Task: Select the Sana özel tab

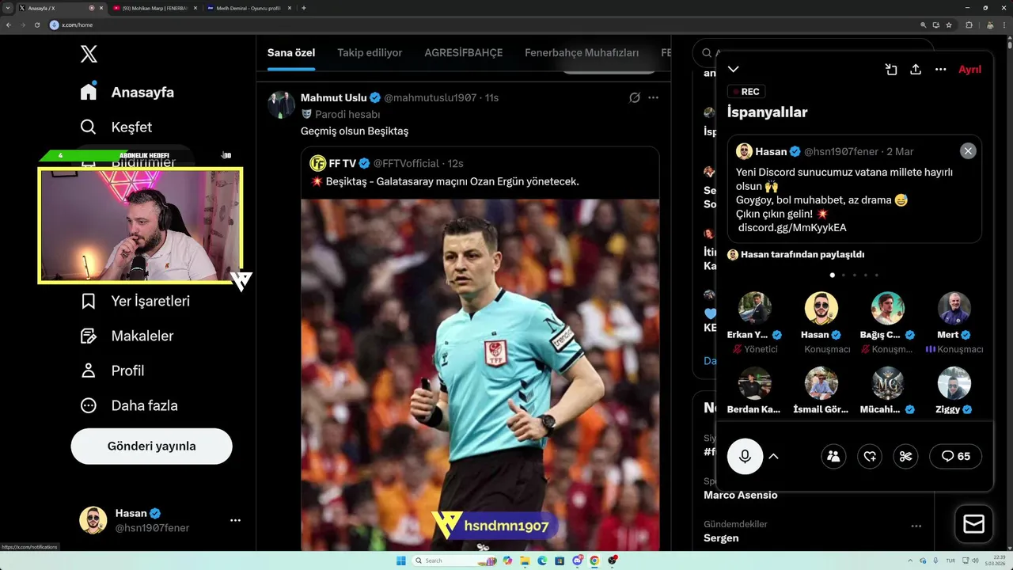Action: click(x=291, y=53)
